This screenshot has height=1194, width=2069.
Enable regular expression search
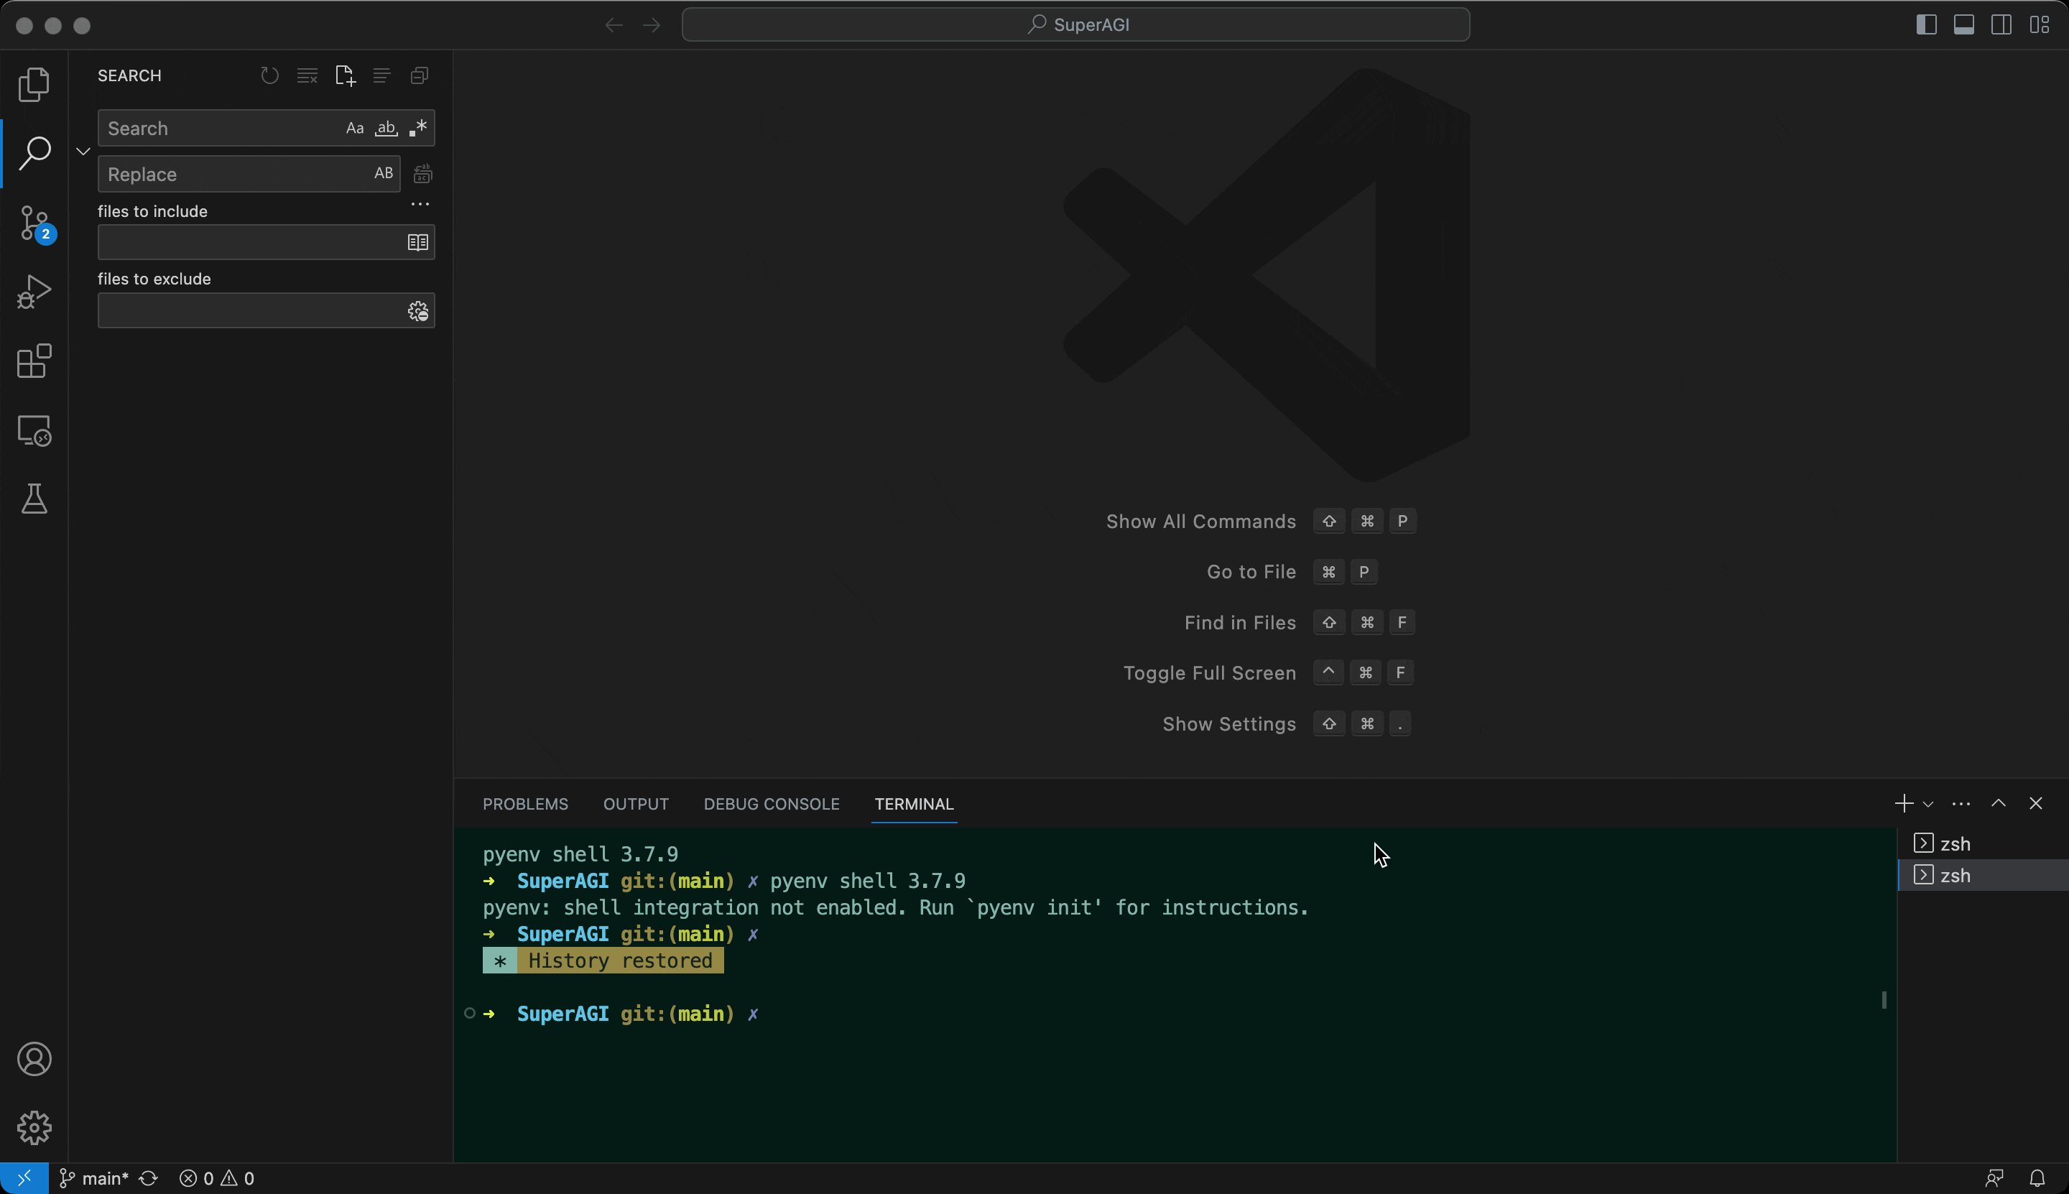coord(418,128)
